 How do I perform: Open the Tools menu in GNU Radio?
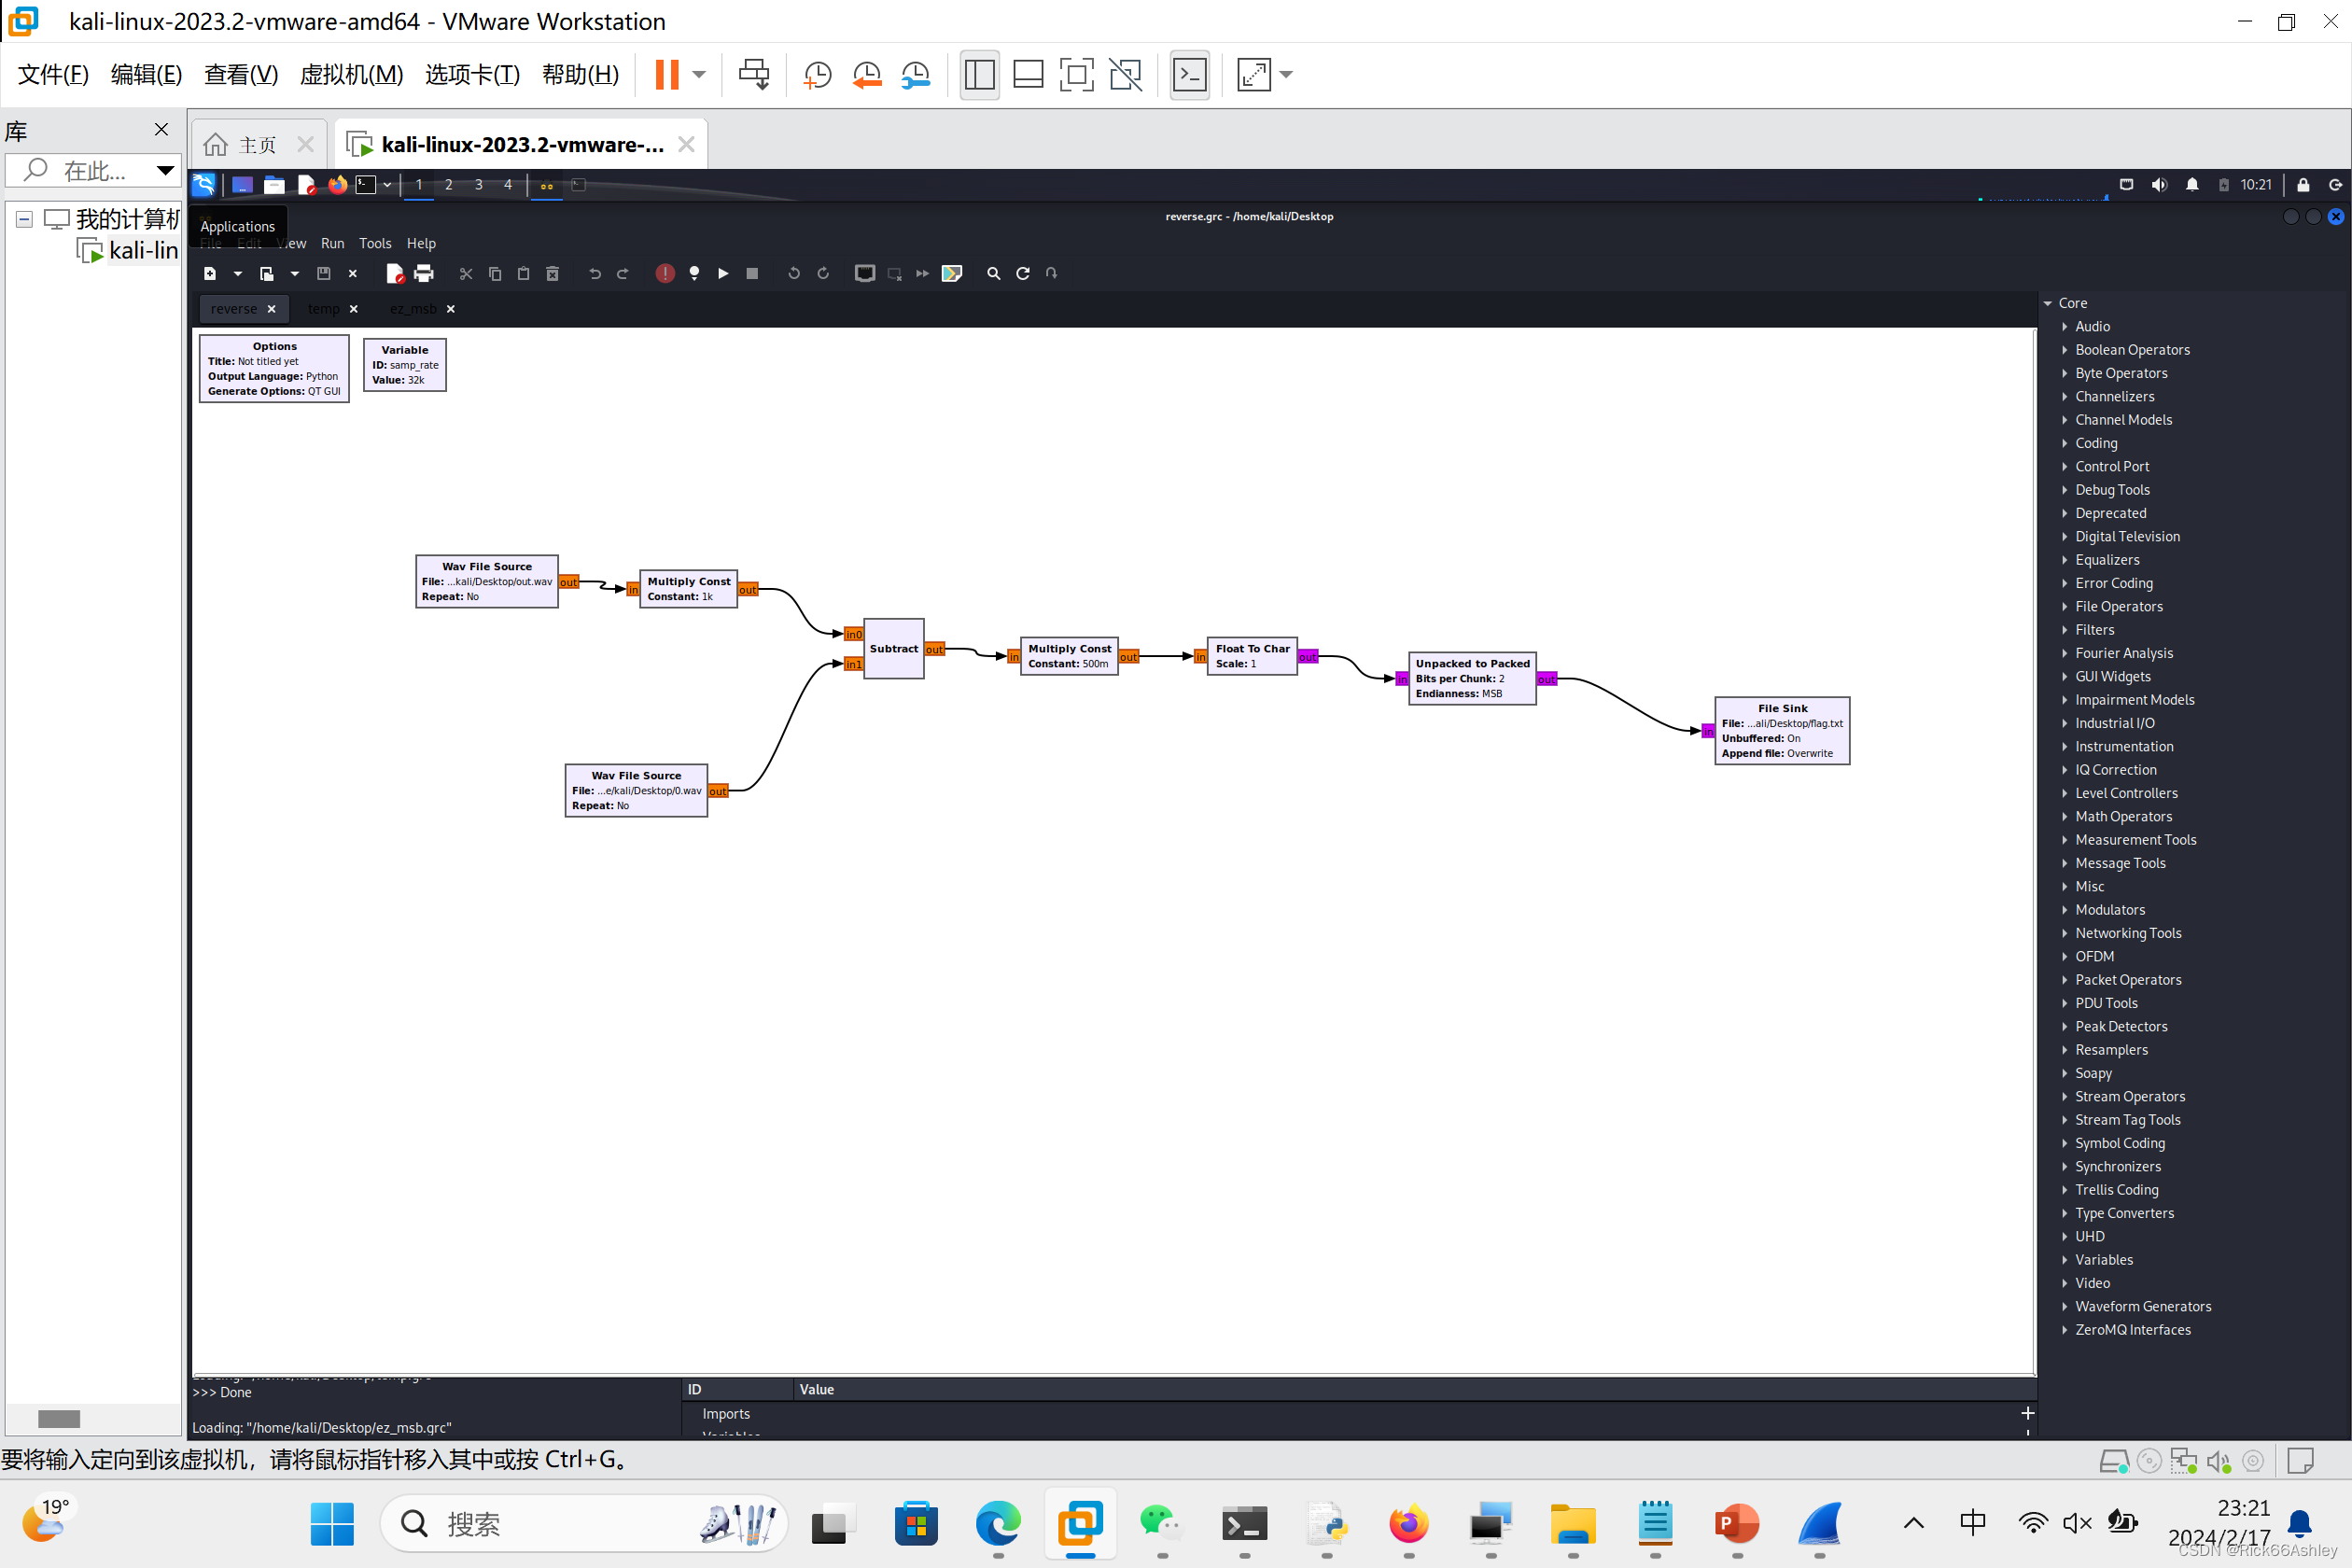375,243
